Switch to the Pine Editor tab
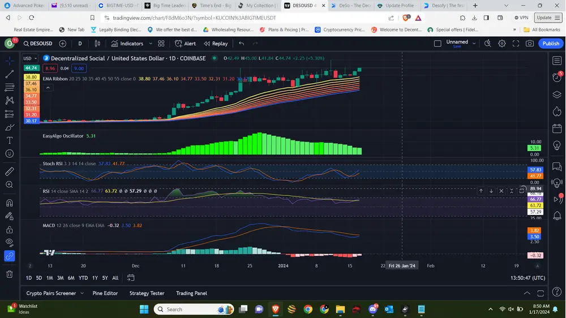This screenshot has width=566, height=318. click(105, 293)
